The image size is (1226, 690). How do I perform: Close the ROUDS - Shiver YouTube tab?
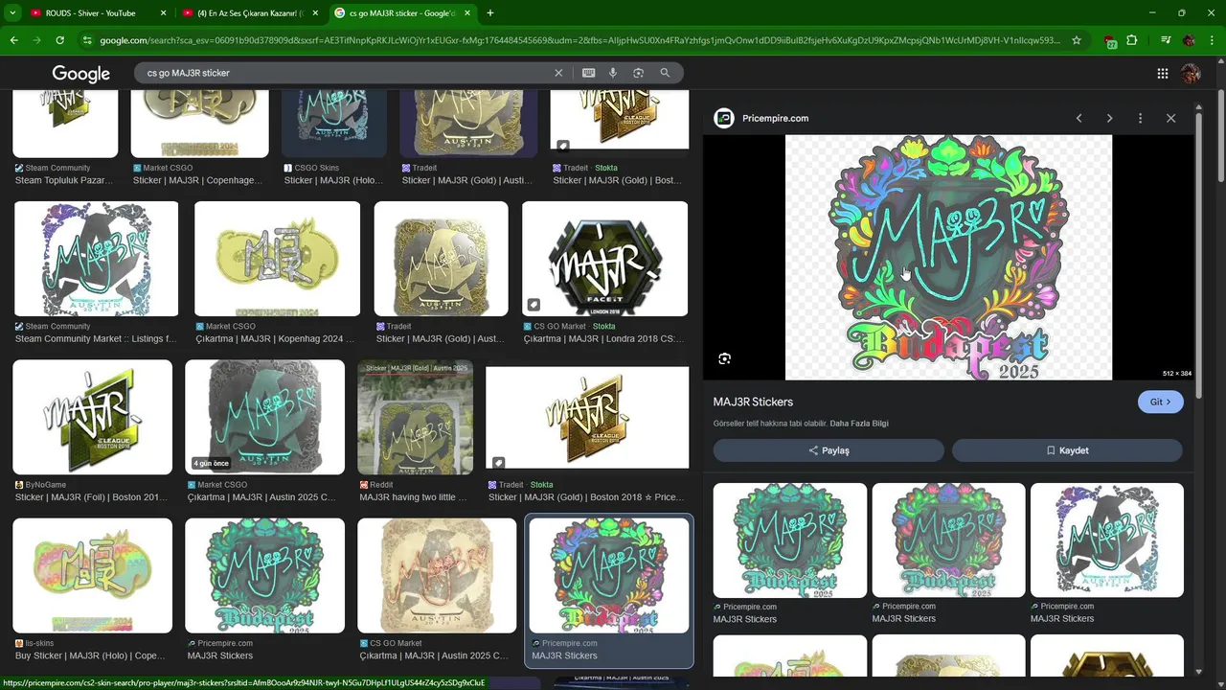[x=163, y=13]
